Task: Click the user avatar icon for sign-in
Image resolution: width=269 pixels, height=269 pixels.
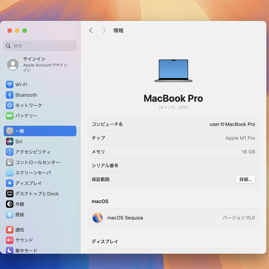Action: (13, 64)
